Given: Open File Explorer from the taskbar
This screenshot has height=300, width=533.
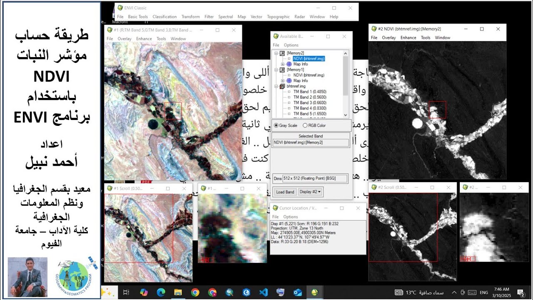Looking at the screenshot, I should (x=178, y=292).
